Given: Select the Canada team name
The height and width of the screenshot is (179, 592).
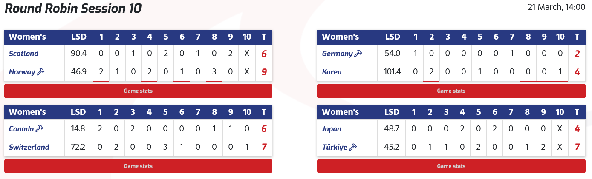Looking at the screenshot, I should point(21,128).
